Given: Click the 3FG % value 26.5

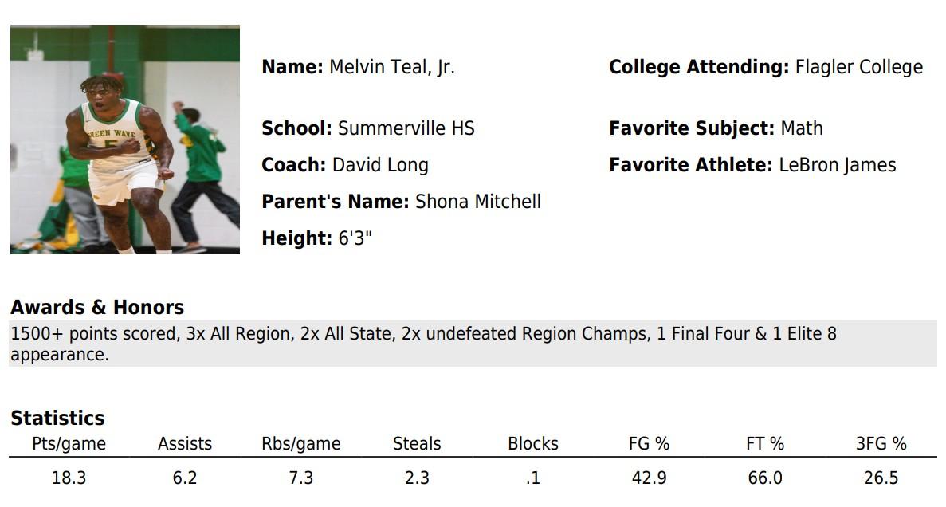Looking at the screenshot, I should tap(881, 478).
